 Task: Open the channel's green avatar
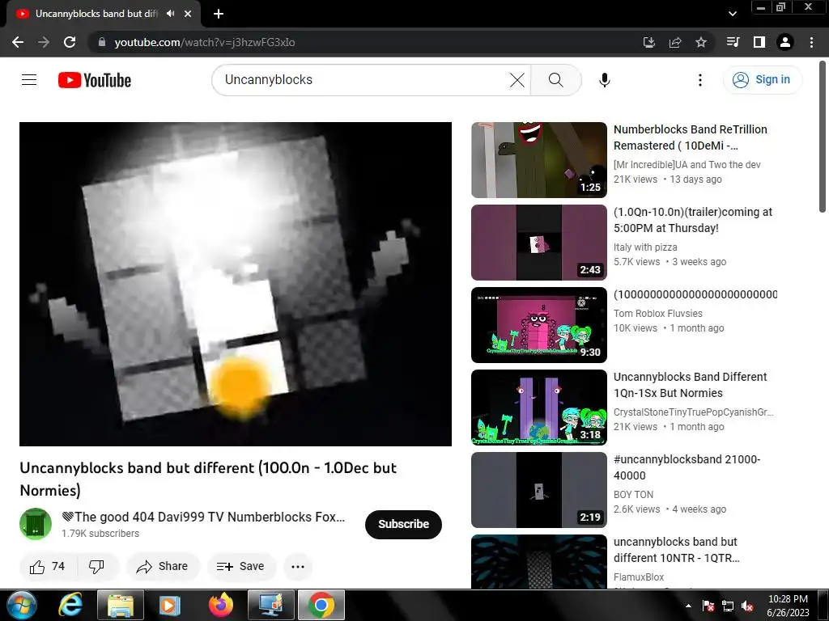coord(36,524)
